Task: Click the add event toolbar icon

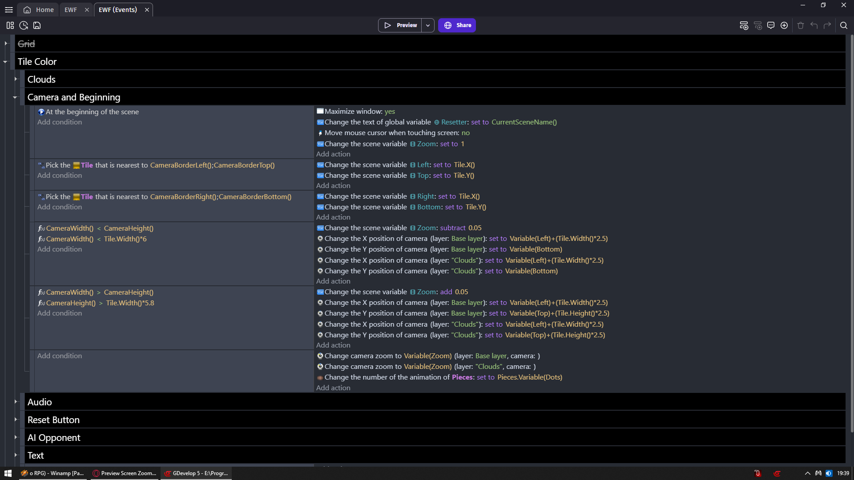Action: click(744, 25)
